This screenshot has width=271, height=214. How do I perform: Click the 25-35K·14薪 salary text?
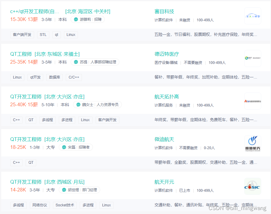coord(24,62)
